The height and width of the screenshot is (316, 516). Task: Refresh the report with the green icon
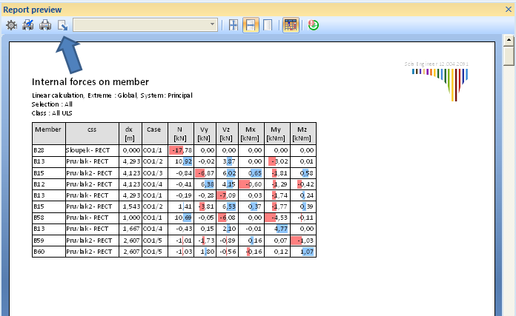pyautogui.click(x=314, y=25)
